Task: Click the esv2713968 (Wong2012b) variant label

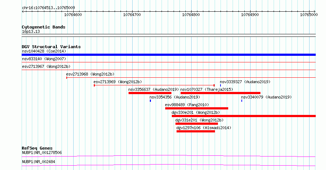Action: coord(90,74)
